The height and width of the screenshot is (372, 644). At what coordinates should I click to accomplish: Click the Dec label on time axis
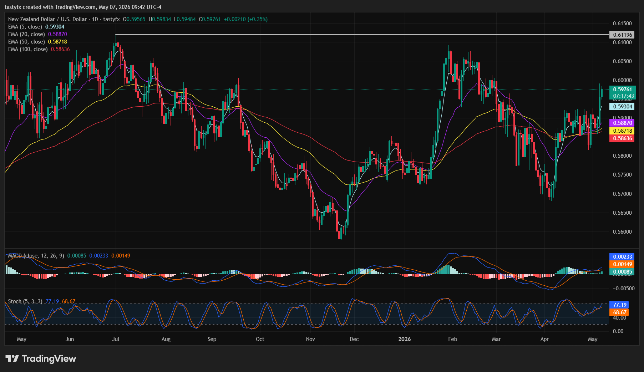click(354, 339)
